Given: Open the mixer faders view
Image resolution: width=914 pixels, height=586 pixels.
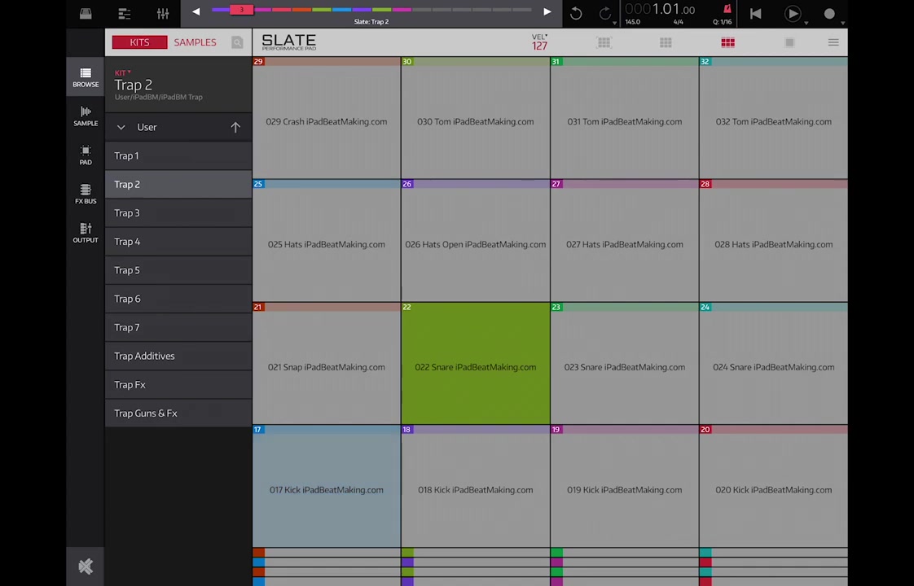Looking at the screenshot, I should [x=163, y=14].
